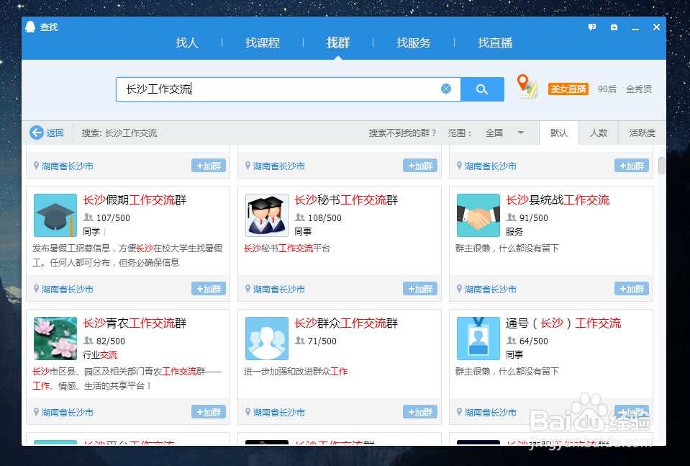Open the 全国 range dropdown
This screenshot has height=466, width=690.
(504, 133)
